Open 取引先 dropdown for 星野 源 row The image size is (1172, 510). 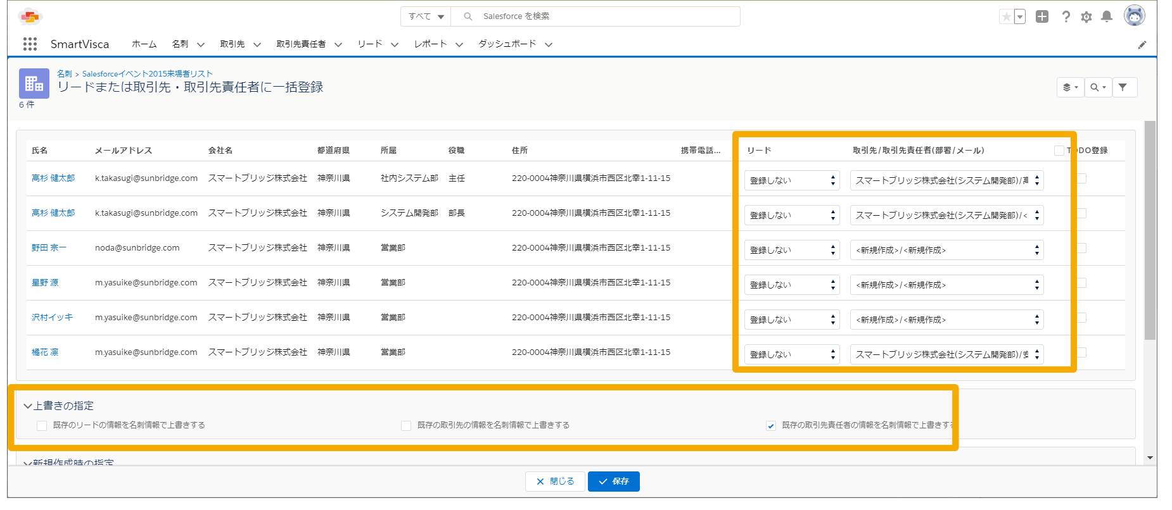(947, 285)
